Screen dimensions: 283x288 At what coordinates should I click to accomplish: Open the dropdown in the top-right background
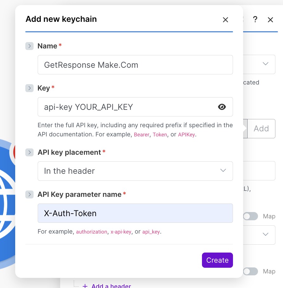tap(266, 64)
